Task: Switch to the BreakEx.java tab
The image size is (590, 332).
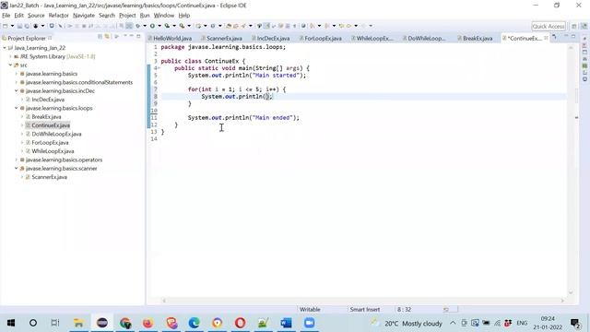Action: click(476, 39)
